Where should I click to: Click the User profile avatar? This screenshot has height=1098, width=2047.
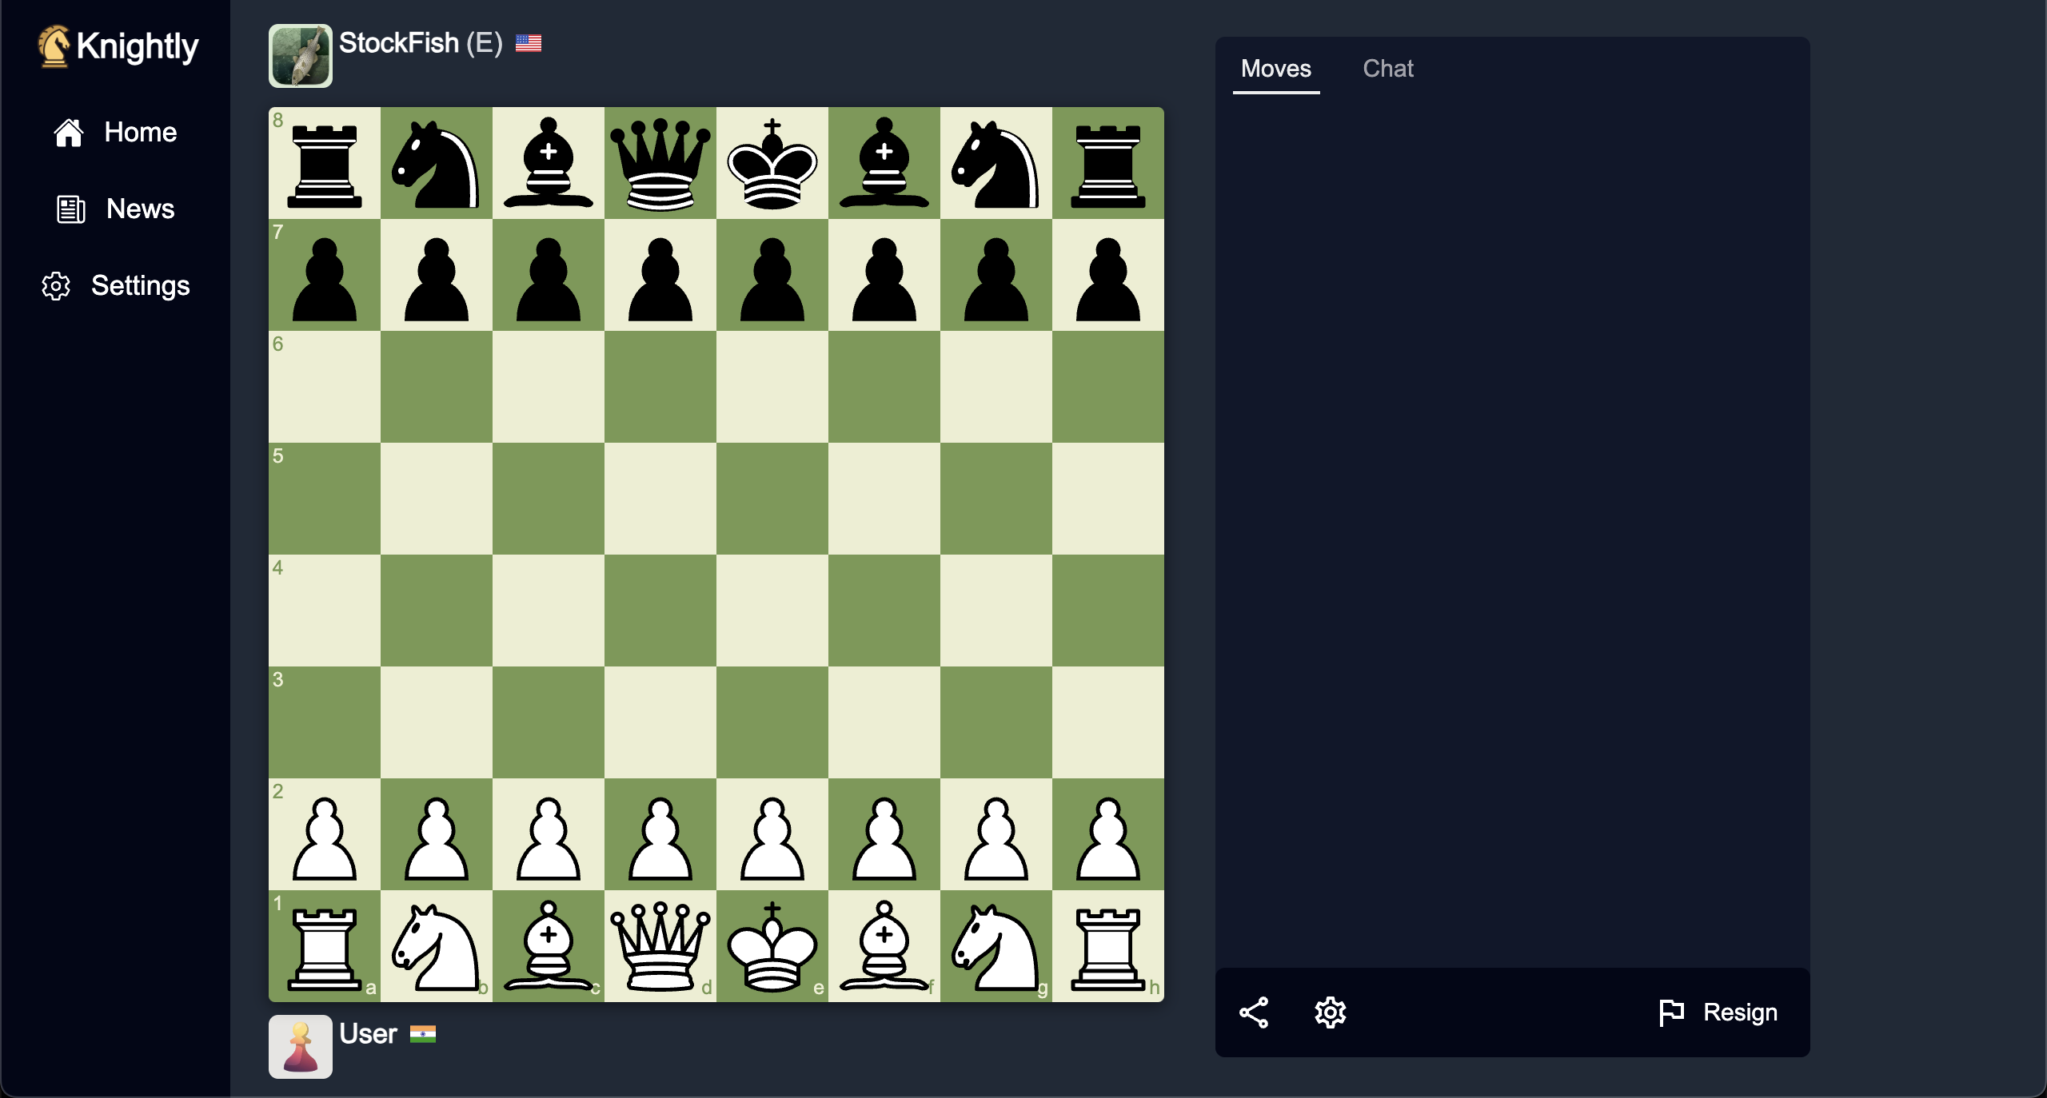pyautogui.click(x=300, y=1047)
